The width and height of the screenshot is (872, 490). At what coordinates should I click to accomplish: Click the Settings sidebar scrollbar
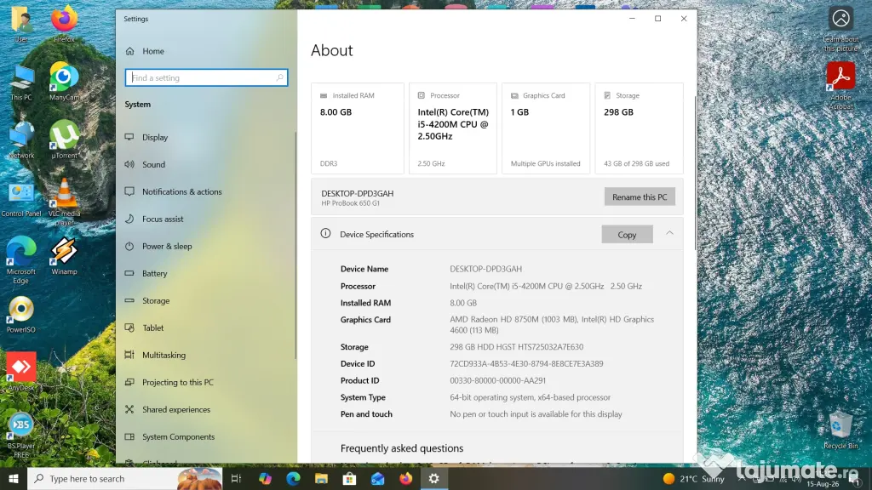point(295,244)
